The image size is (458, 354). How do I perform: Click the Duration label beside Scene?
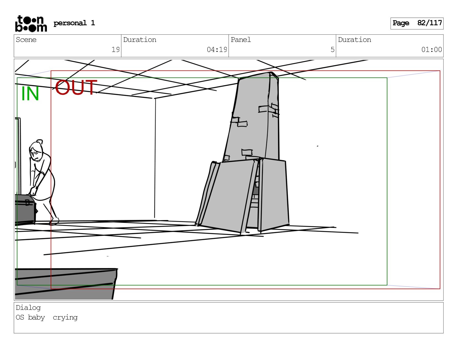tap(140, 40)
